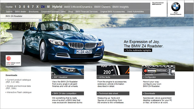194x109 pixels.
Task: Click the left Downloads heading
Action: [x=12, y=75]
